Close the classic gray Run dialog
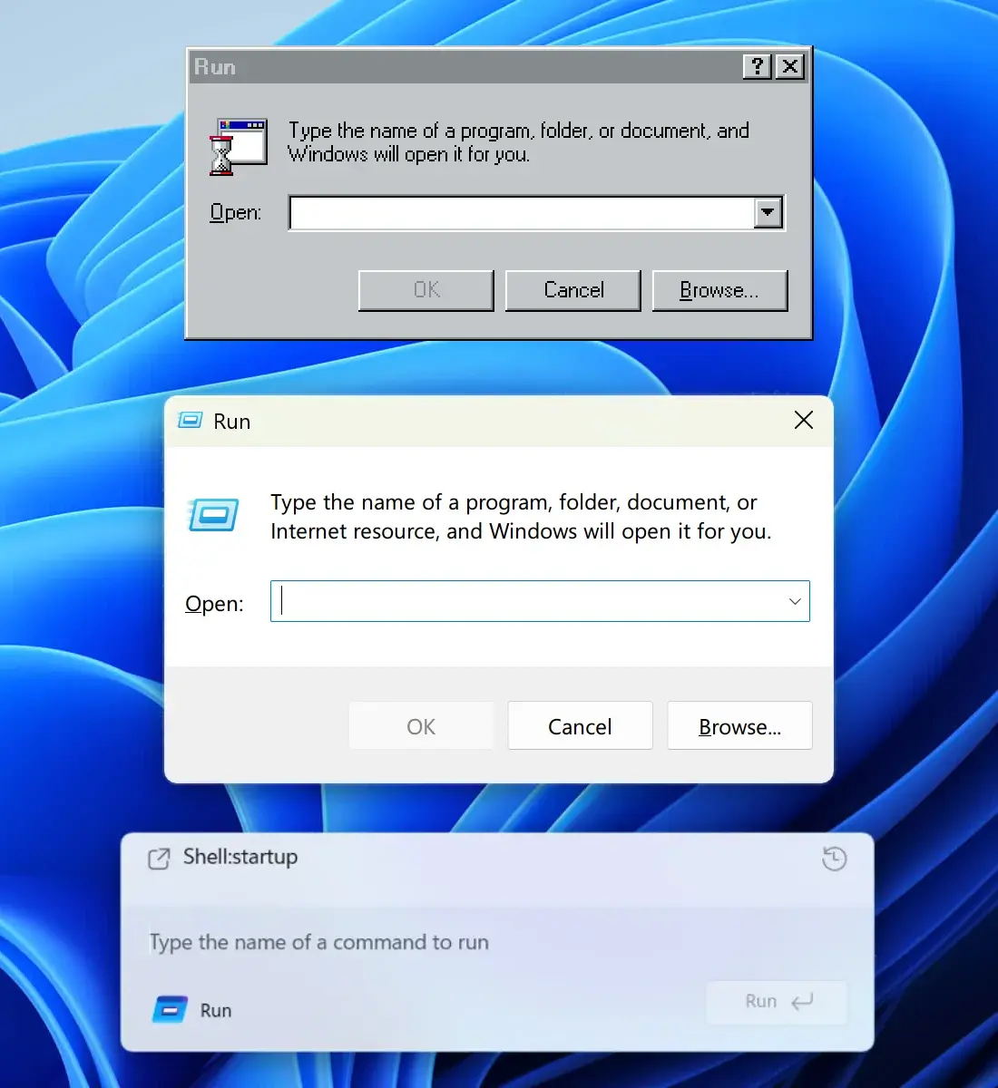Screen dimensions: 998x1088 click(790, 67)
